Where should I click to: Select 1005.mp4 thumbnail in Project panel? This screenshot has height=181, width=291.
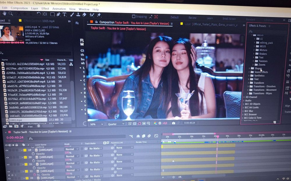coord(12,33)
